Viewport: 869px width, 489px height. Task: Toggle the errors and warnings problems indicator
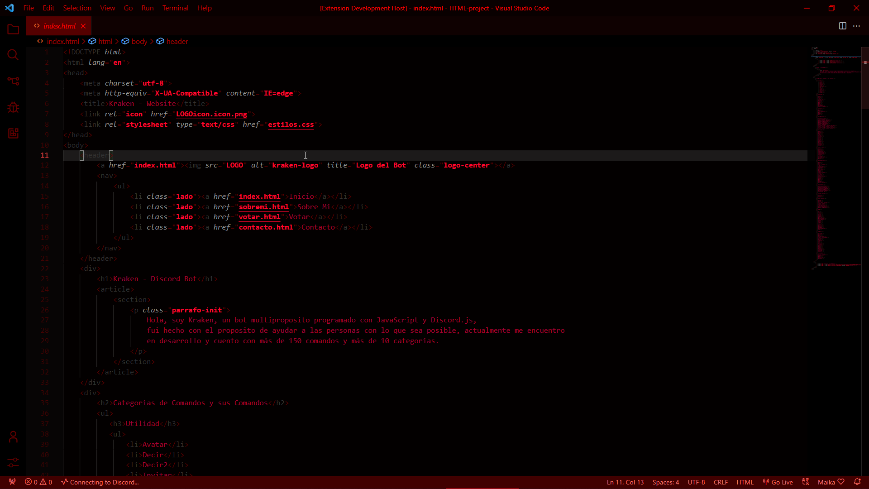tap(38, 482)
